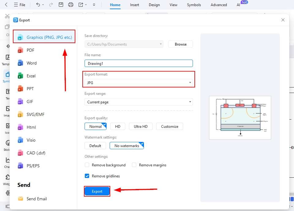Choose Visio export option
This screenshot has height=211, width=294.
pyautogui.click(x=31, y=140)
